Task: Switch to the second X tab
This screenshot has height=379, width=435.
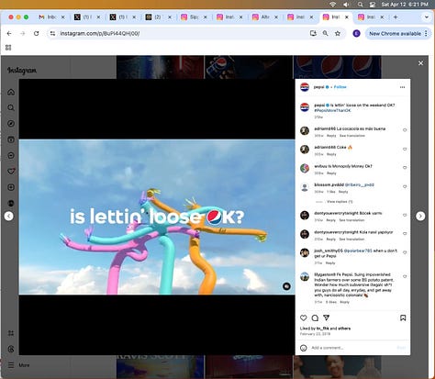Action: pyautogui.click(x=123, y=17)
